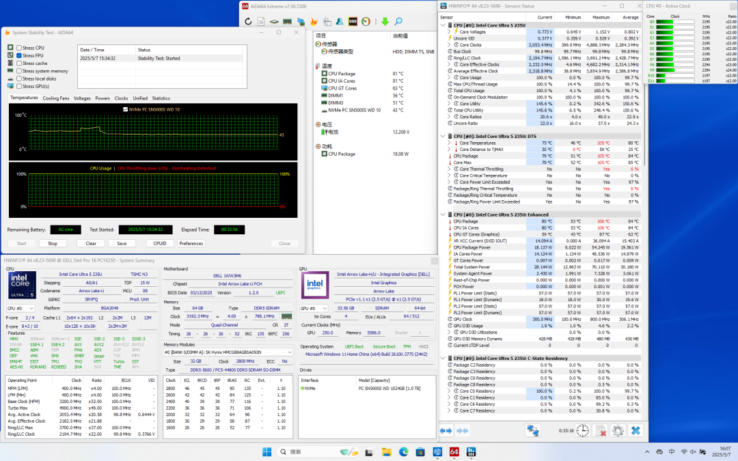
Task: Click the OSD panel toolbar icon
Action: pos(353,22)
